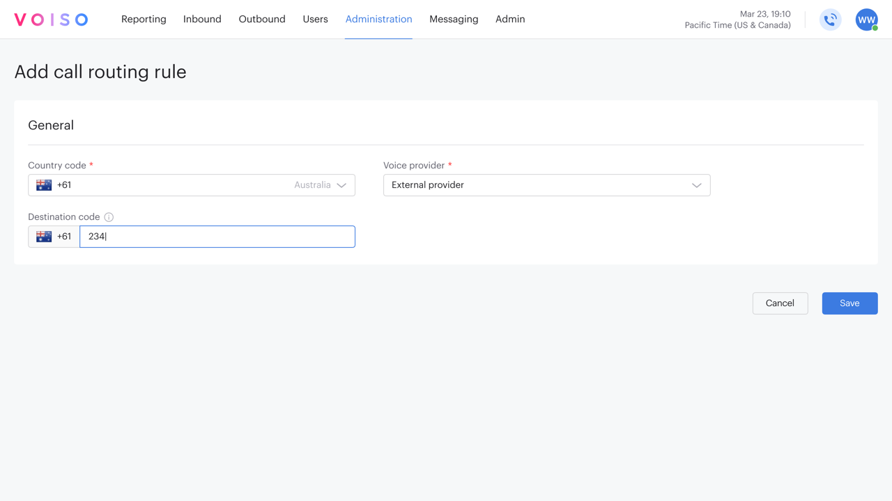Click the Destination code info icon
Screen dimensions: 892x501
(x=109, y=217)
